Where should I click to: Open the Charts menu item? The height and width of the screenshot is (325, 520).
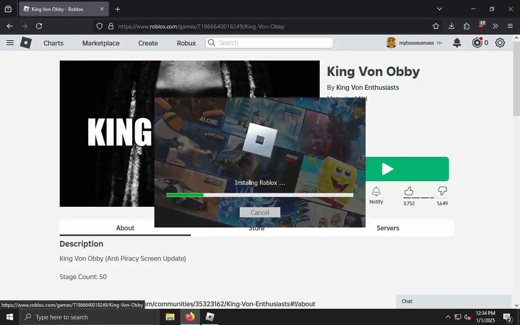pos(54,43)
